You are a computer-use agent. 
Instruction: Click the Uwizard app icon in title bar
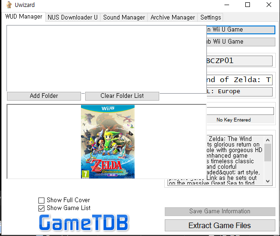[9, 5]
